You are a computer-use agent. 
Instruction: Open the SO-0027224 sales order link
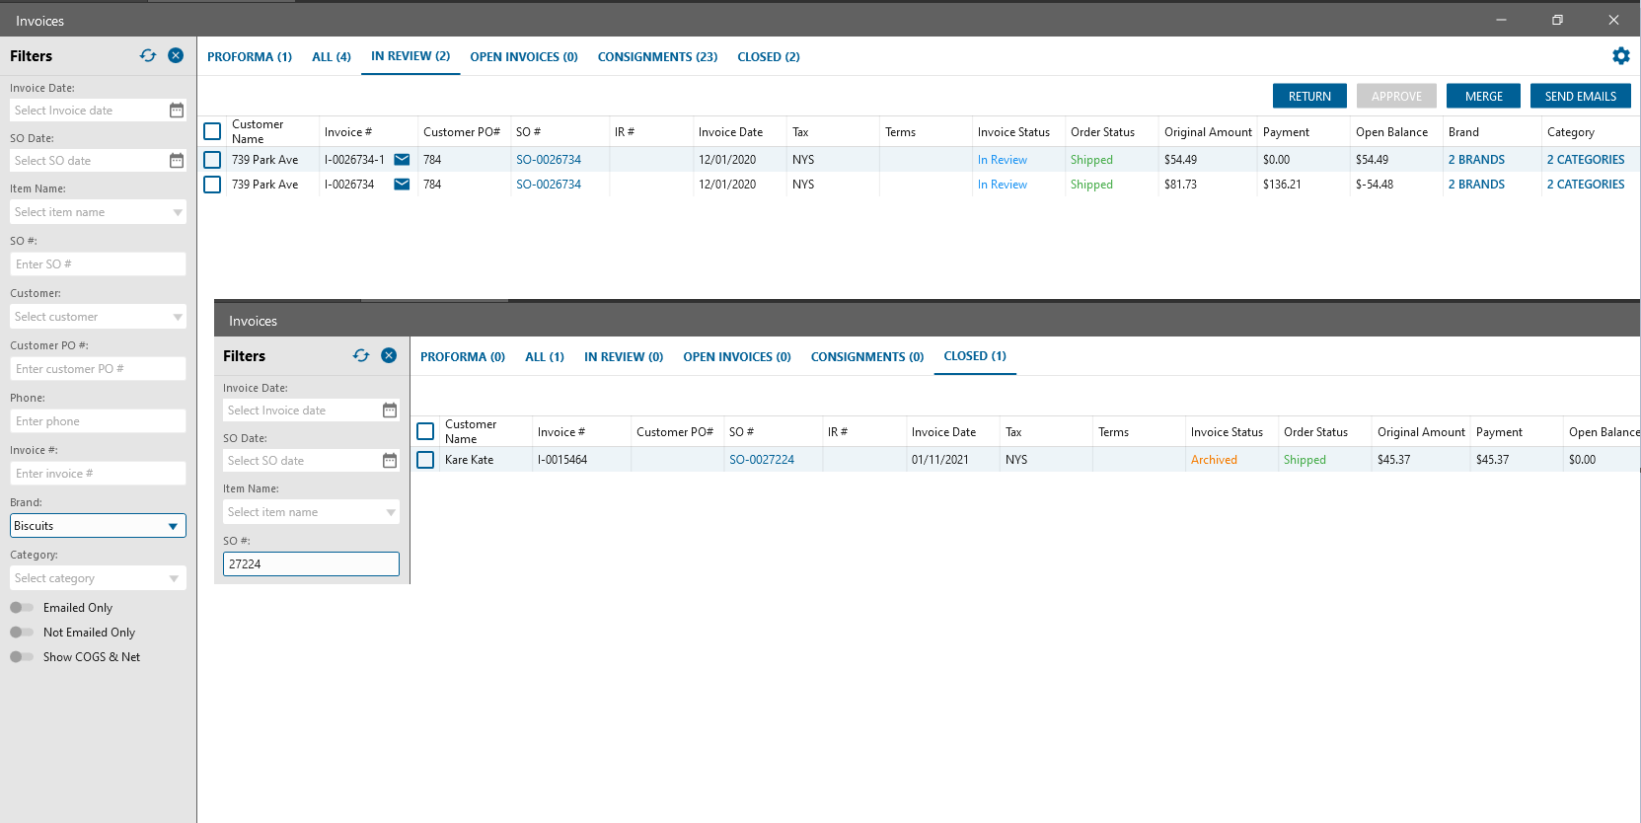click(x=762, y=460)
